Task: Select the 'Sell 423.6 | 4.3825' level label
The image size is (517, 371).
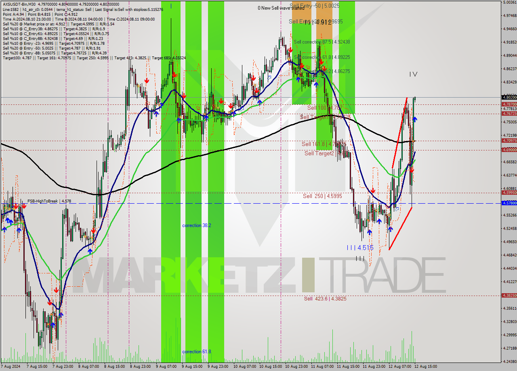Action: click(325, 299)
